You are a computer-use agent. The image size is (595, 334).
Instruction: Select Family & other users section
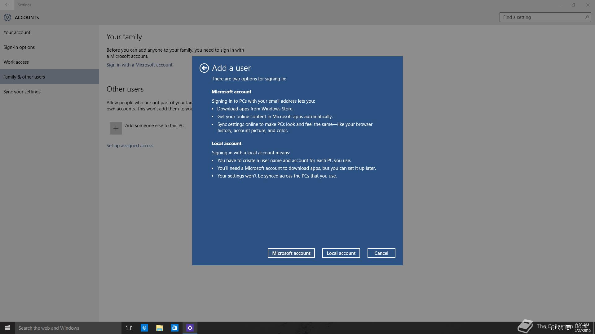pos(50,77)
